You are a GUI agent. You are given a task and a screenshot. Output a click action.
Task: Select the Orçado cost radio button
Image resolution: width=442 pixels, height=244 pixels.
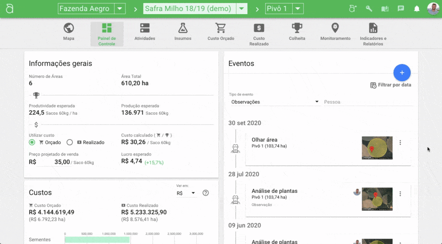tap(32, 142)
